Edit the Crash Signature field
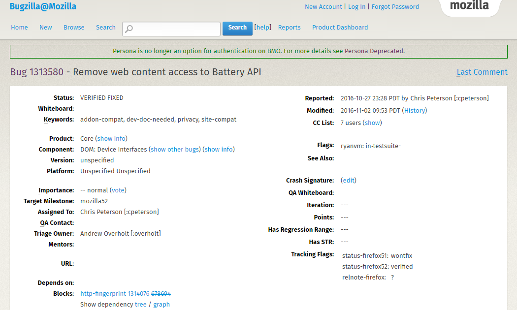 [348, 180]
